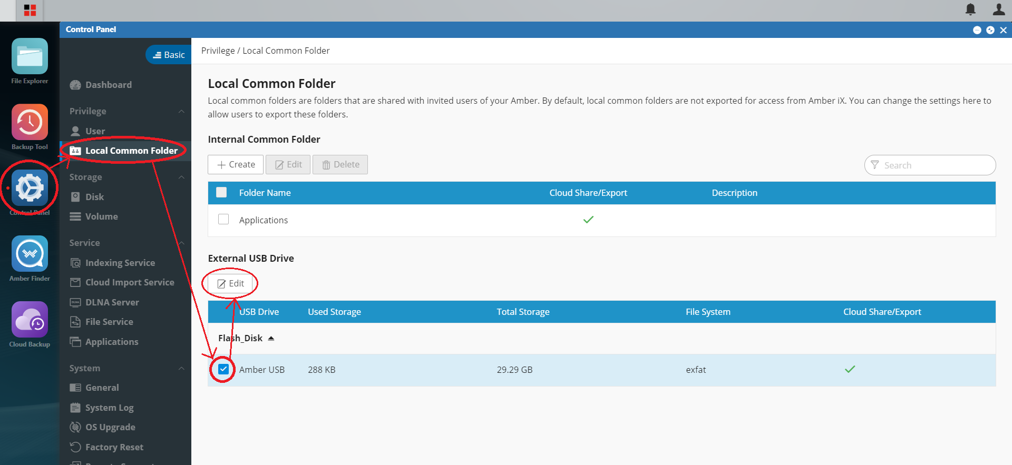Collapse the Service section
The image size is (1012, 465).
point(181,243)
